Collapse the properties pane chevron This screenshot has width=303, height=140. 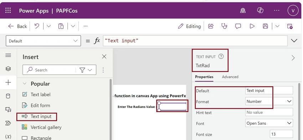pyautogui.click(x=293, y=58)
